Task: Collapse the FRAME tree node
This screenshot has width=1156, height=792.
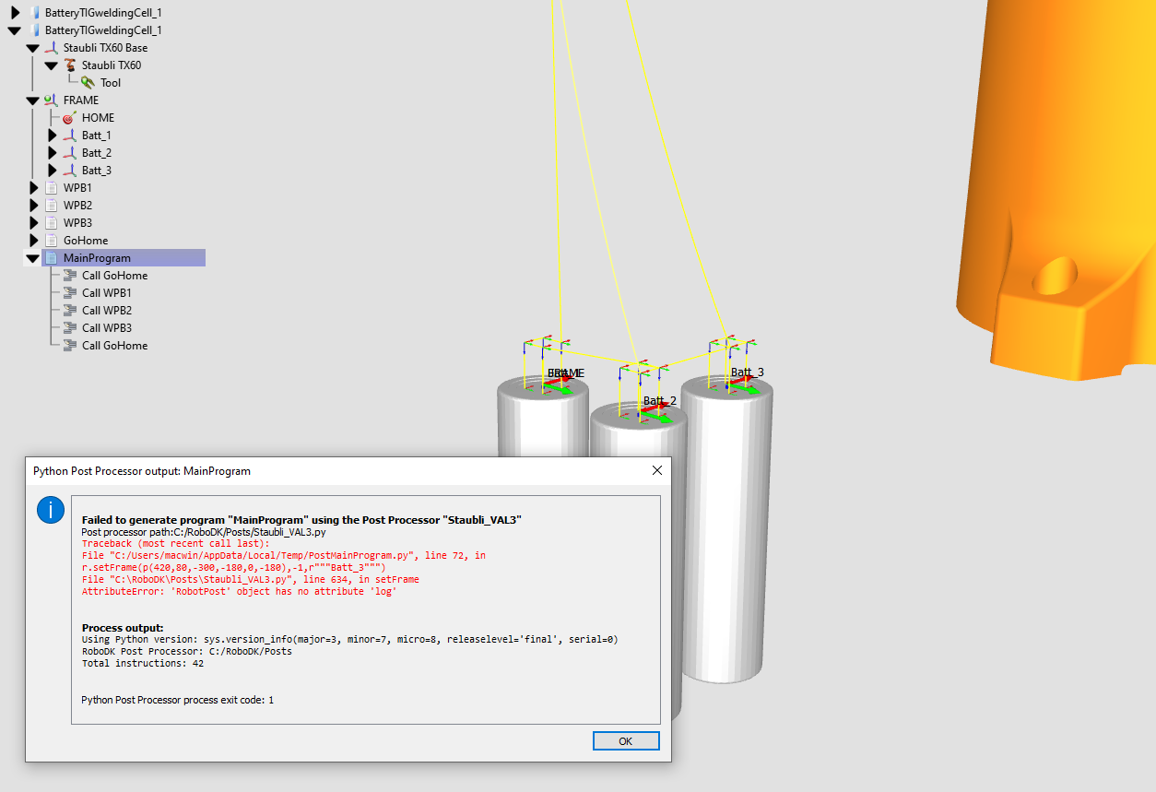Action: tap(33, 100)
